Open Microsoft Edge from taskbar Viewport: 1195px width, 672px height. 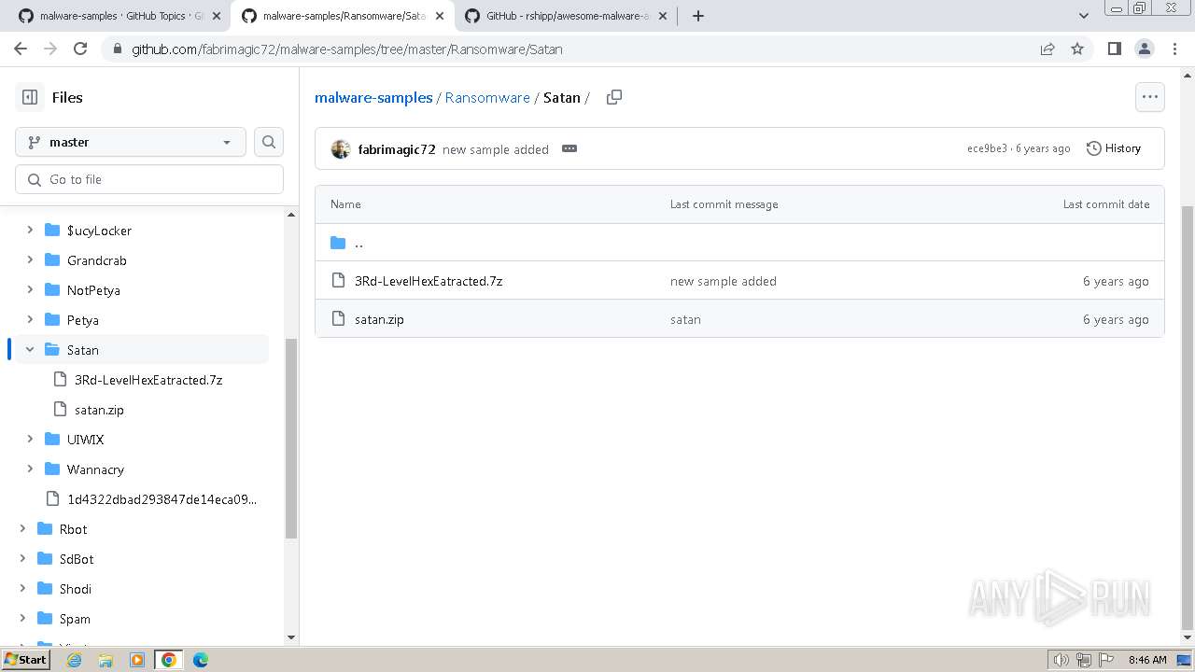point(201,660)
